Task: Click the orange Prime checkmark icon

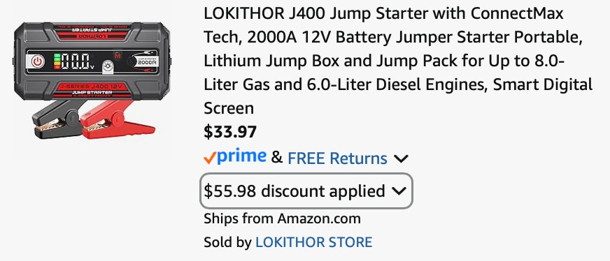Action: click(x=210, y=158)
